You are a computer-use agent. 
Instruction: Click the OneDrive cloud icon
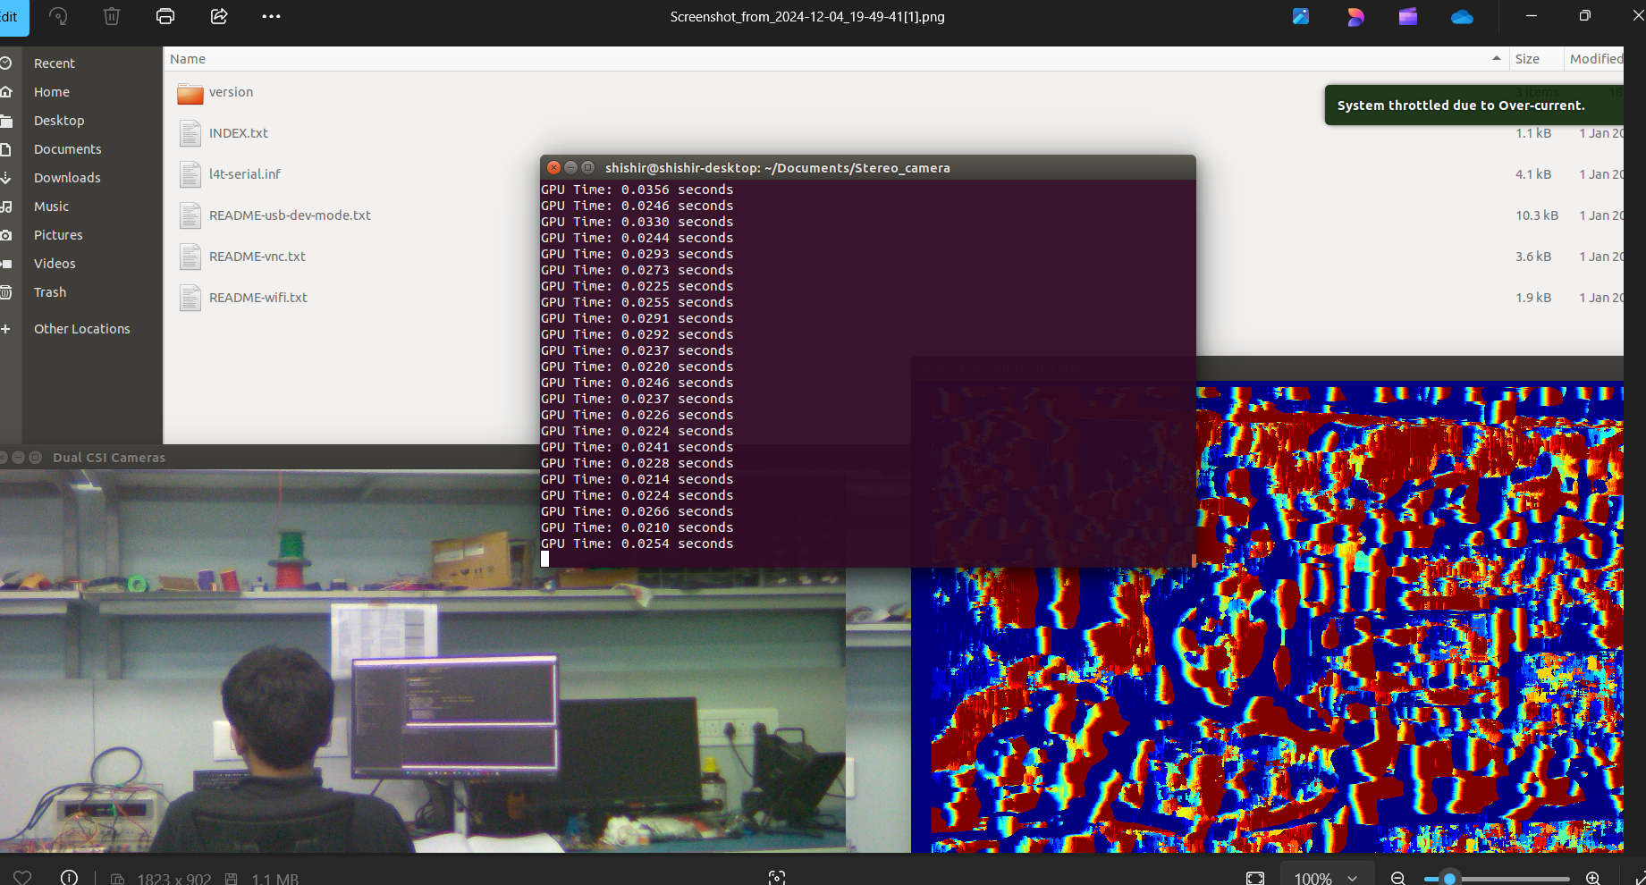pos(1462,16)
